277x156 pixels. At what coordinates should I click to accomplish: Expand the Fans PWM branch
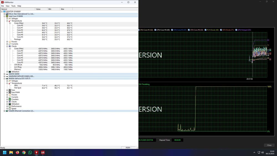(7, 92)
